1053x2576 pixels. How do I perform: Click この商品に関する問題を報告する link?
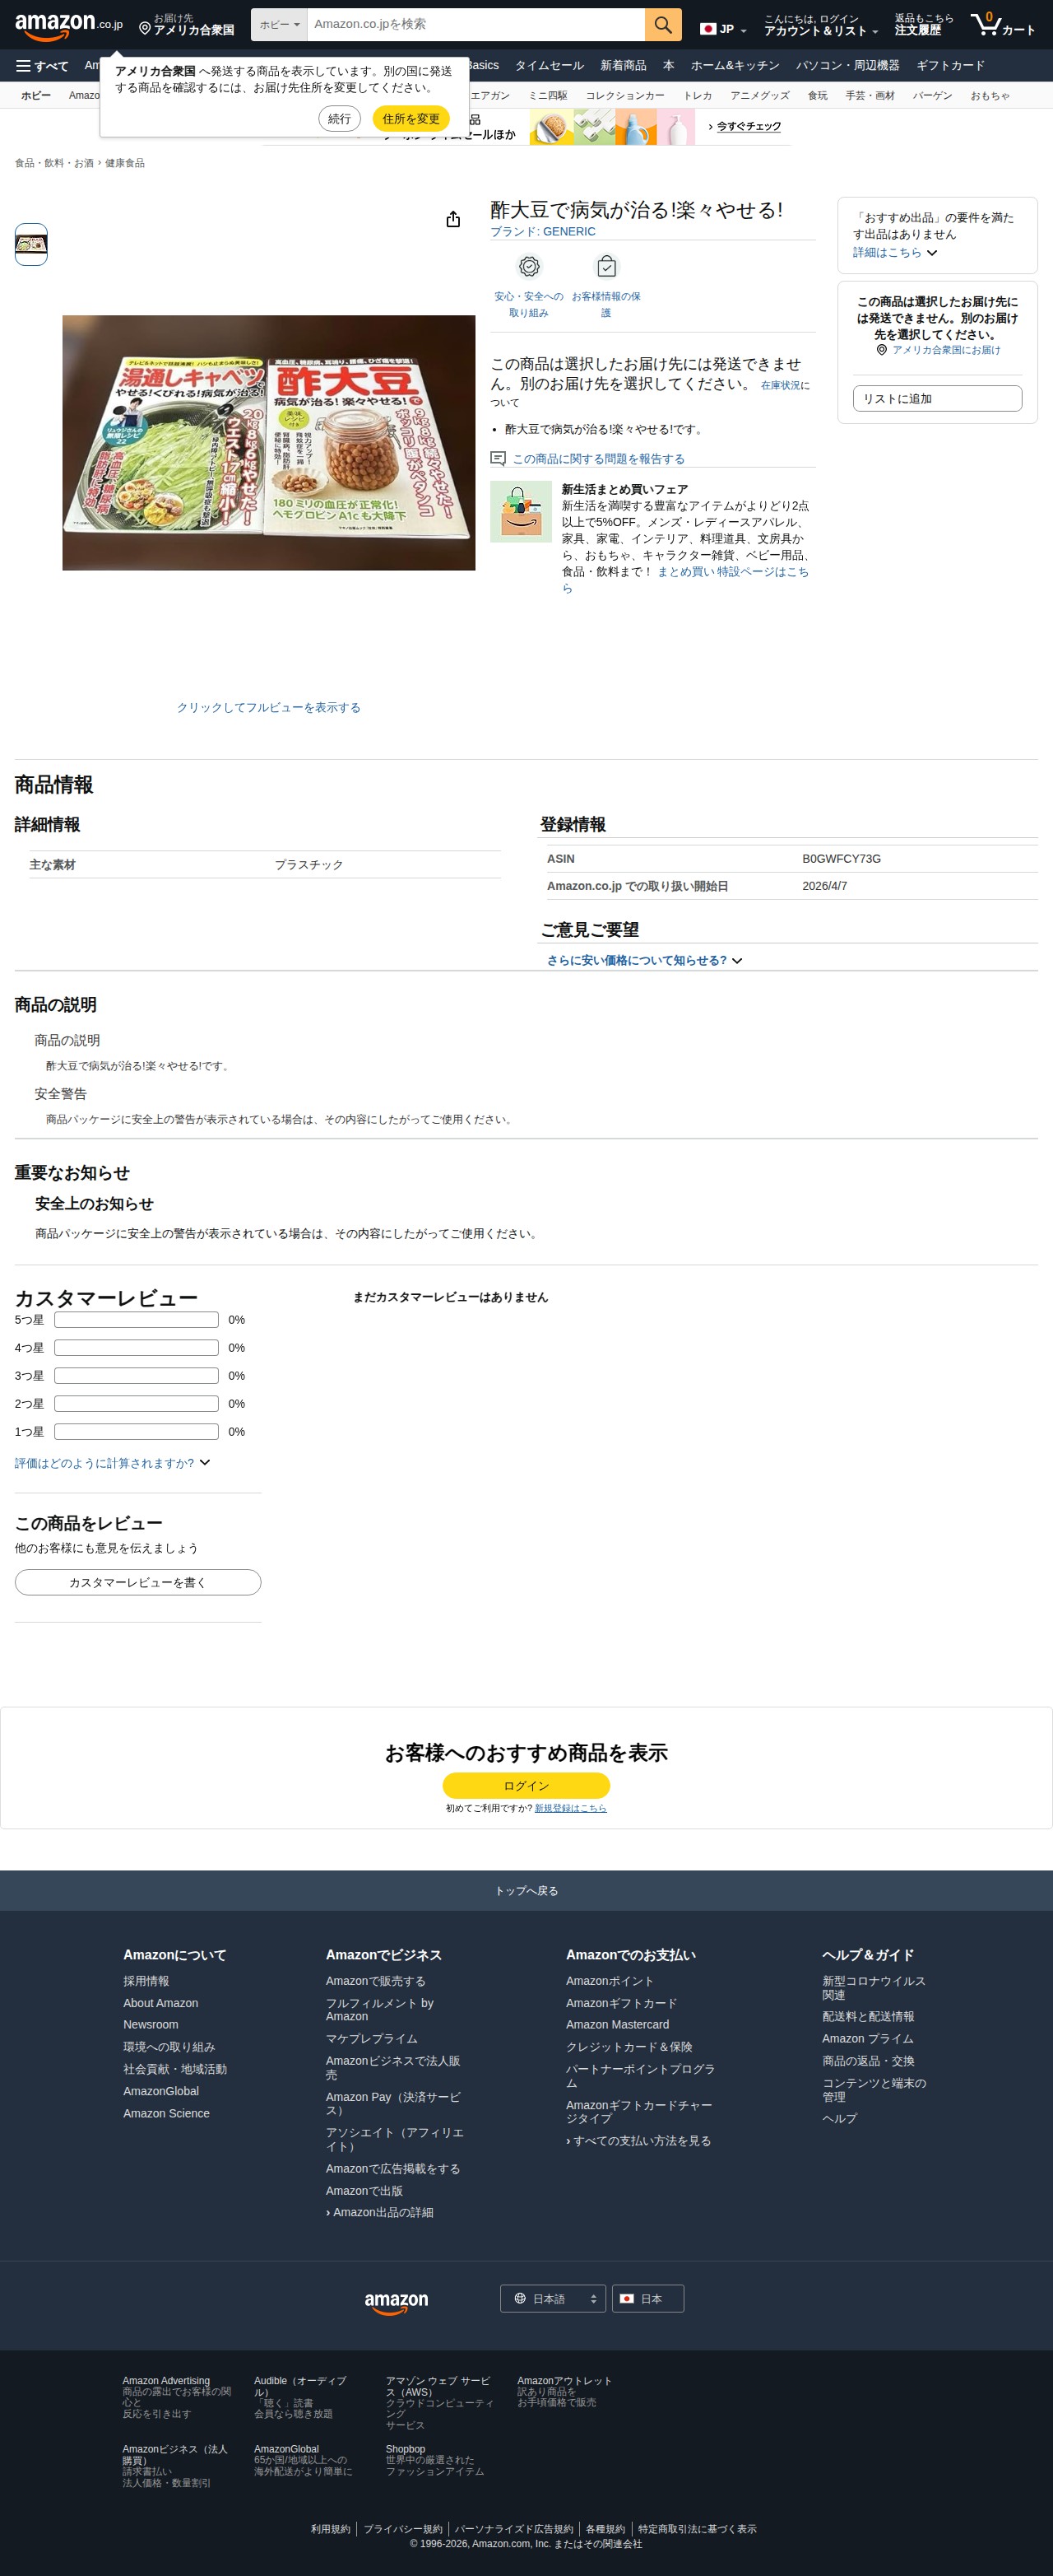click(x=598, y=459)
